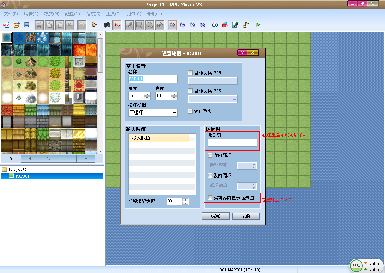Image resolution: width=385 pixels, height=273 pixels.
Task: Open the 帮助(H) menu
Action: tap(155, 14)
